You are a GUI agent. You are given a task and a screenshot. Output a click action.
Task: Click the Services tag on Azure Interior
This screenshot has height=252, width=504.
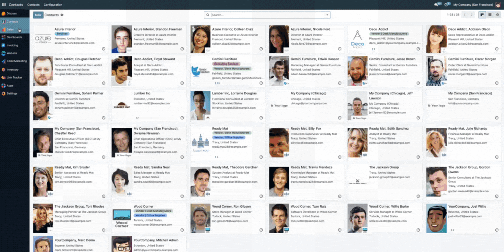62,34
